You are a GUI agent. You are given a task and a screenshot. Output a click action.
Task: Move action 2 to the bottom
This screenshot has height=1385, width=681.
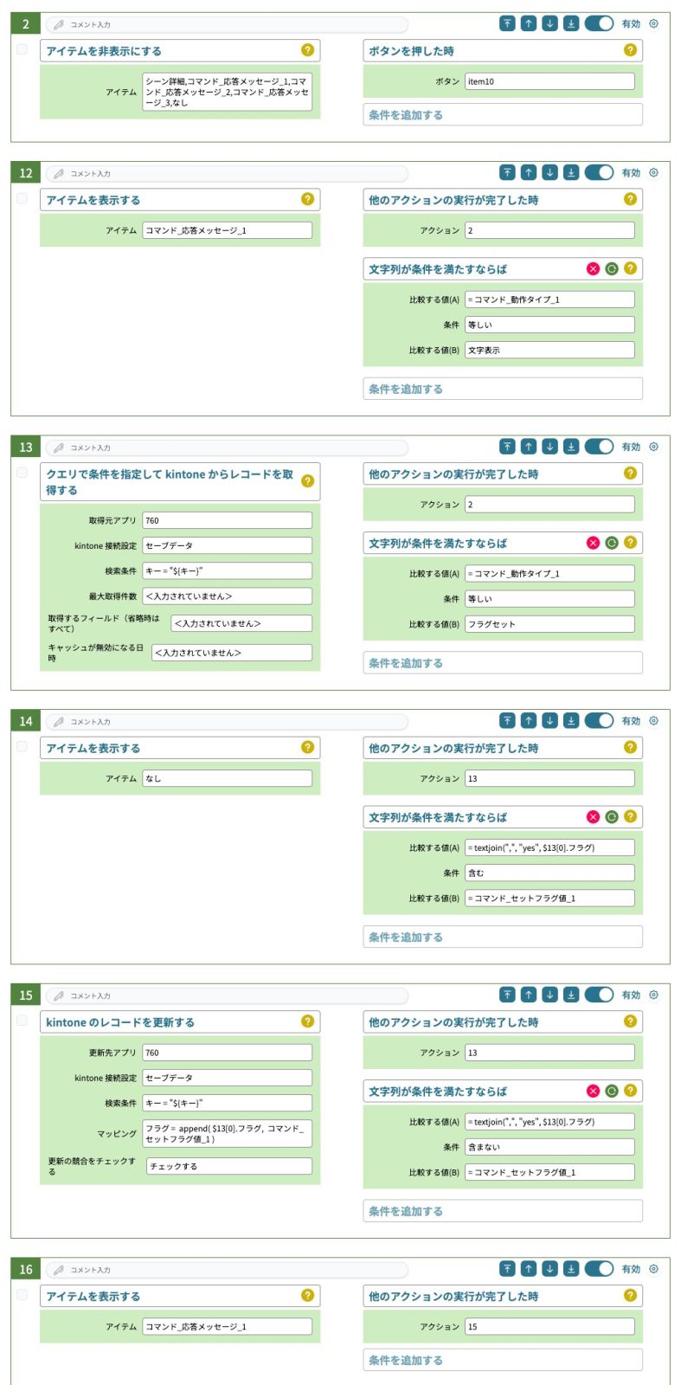[571, 23]
